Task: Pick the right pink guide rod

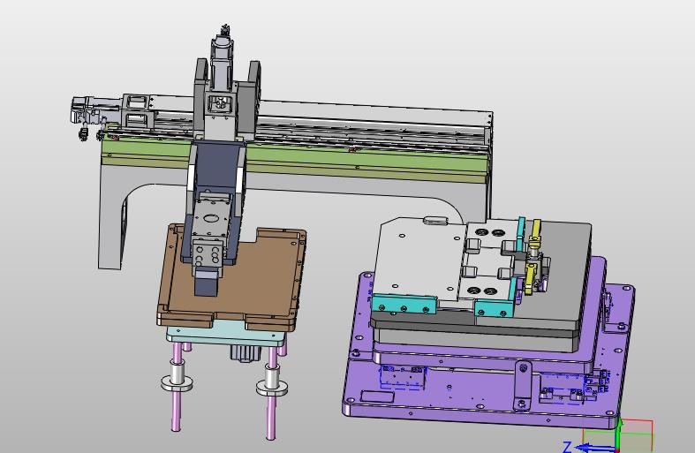Action: pyautogui.click(x=271, y=392)
